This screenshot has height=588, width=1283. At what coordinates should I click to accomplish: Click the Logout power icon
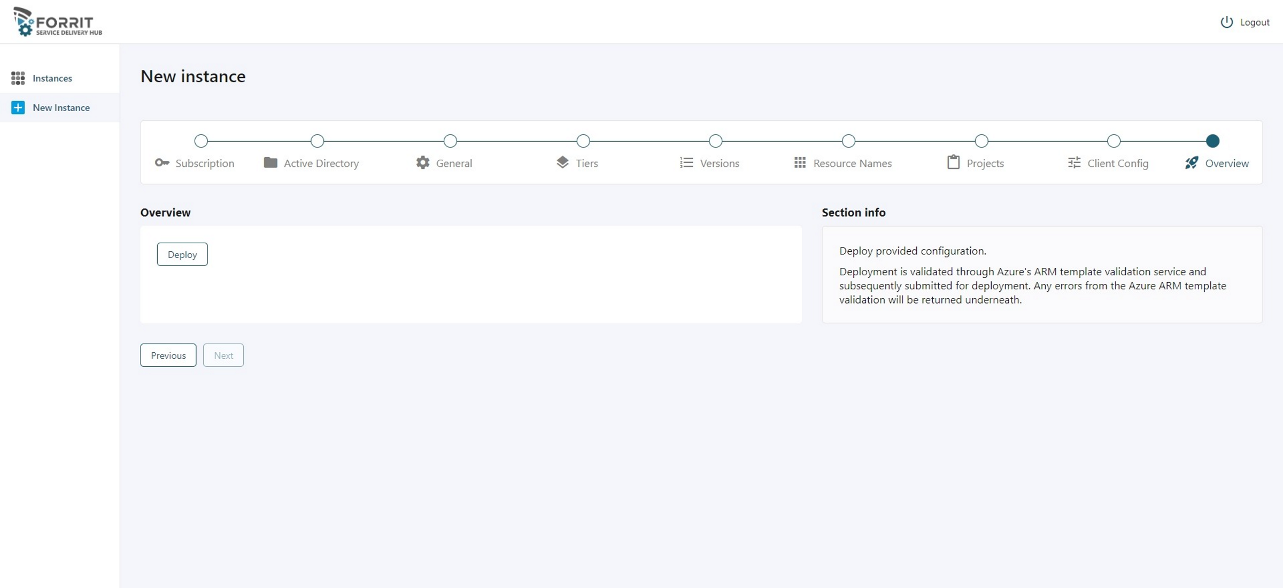tap(1226, 22)
